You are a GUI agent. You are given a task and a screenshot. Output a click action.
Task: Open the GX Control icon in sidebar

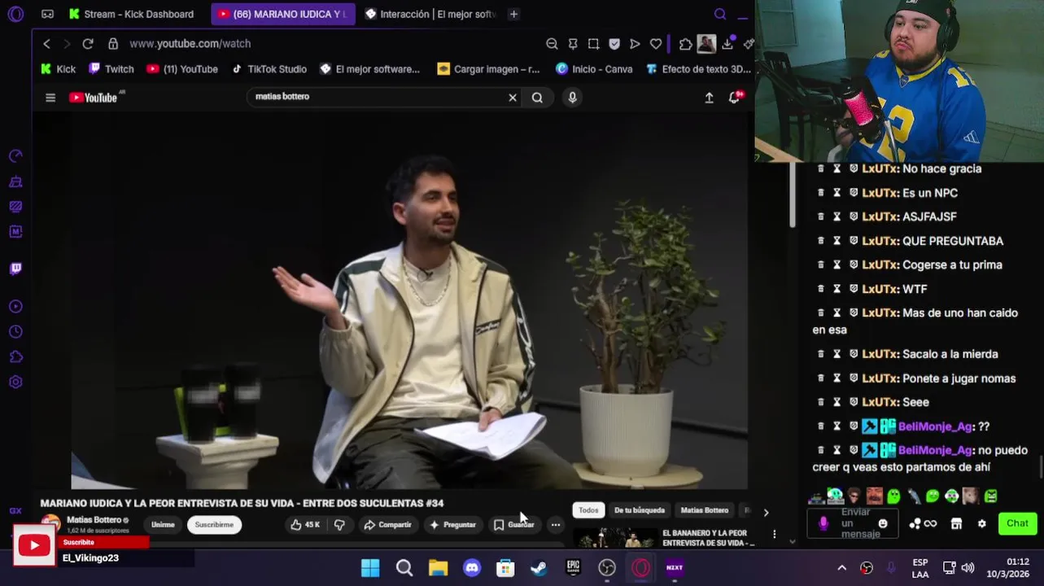point(15,156)
